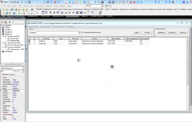This screenshot has width=192, height=122.
Task: Click the Object TreeView horizontal scrollbar
Action: pos(12,64)
